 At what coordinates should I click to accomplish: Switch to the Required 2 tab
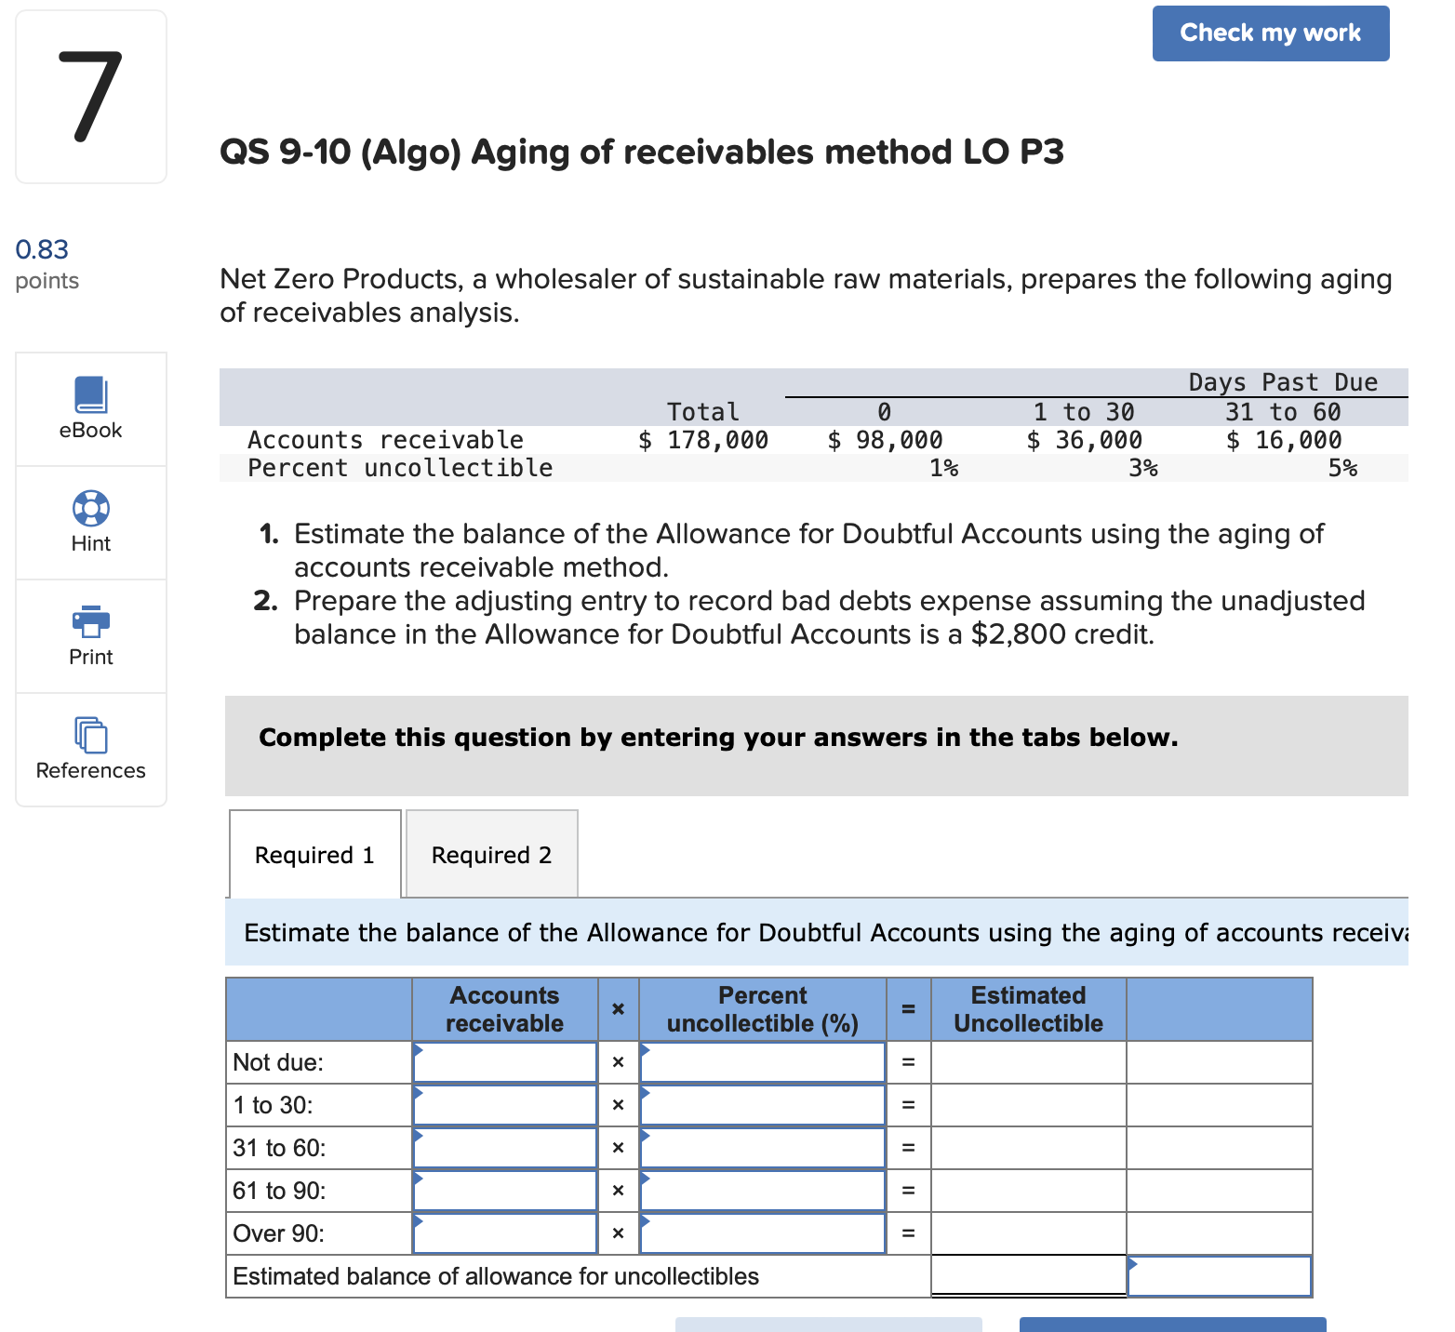click(491, 853)
